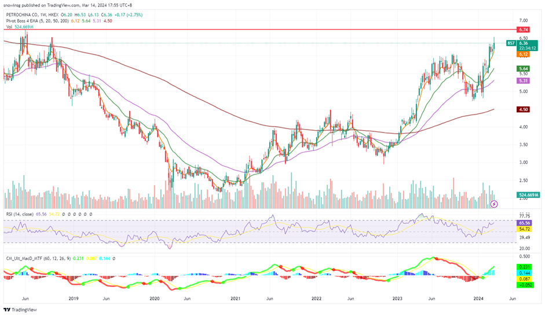Click the green MACD 0.231 axis label
Image resolution: width=545 pixels, height=316 pixels.
[x=525, y=267]
